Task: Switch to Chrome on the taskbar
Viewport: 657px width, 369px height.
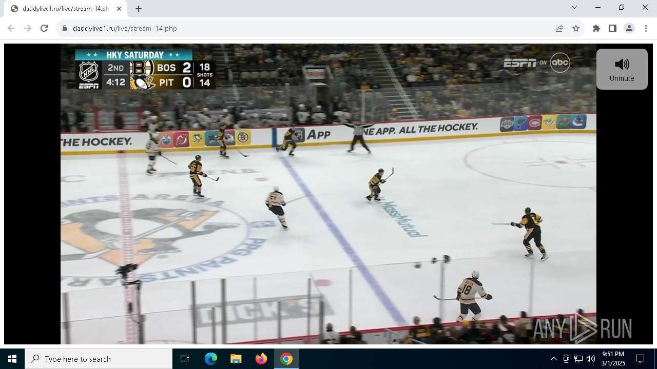Action: 286,359
